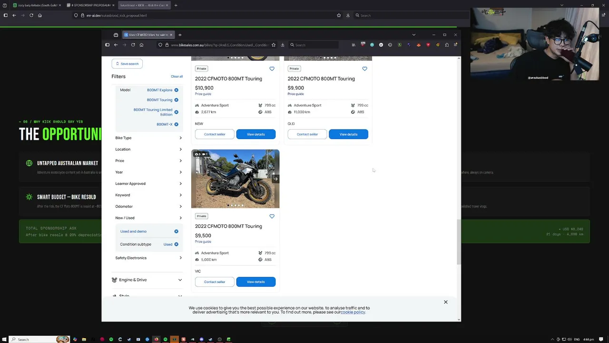Remove the Used and demo filter
Image resolution: width=609 pixels, height=343 pixels.
tap(176, 232)
